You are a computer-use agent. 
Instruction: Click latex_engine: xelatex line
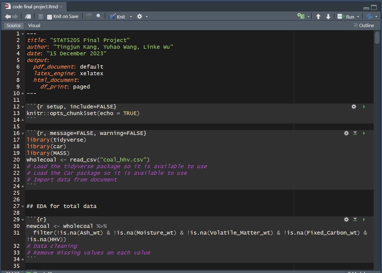coord(68,73)
